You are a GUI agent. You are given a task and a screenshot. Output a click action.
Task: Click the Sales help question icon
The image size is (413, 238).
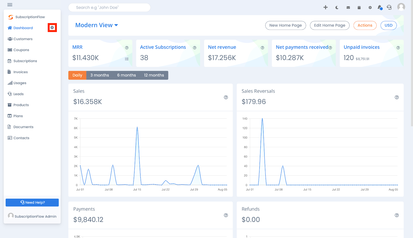click(226, 97)
